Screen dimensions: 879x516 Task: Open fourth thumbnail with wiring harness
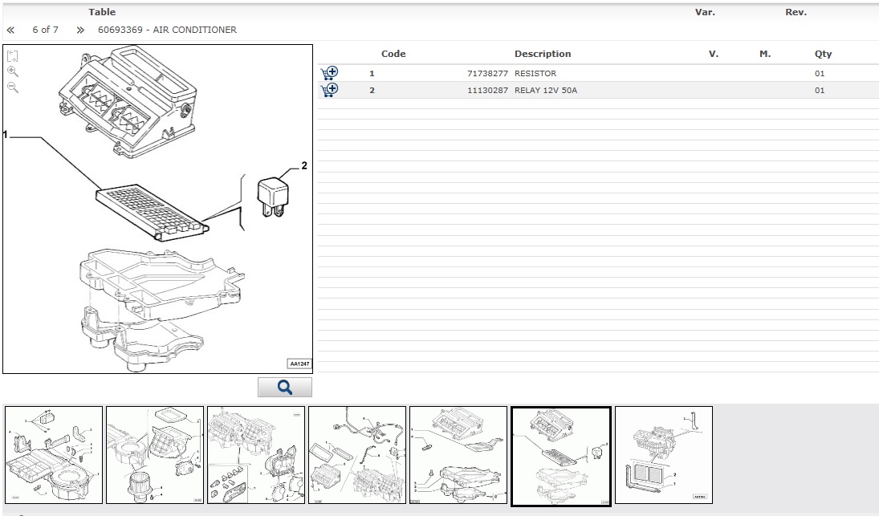(x=357, y=455)
